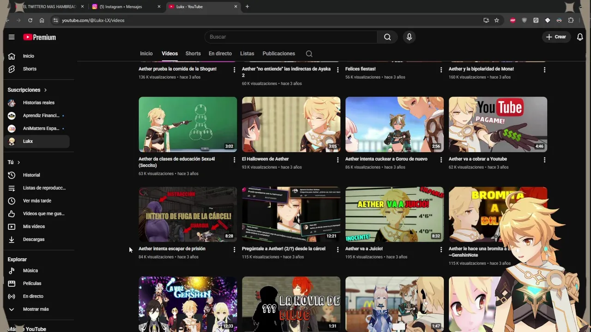This screenshot has width=591, height=332.
Task: Open options for Aether da clases video
Action: [234, 160]
